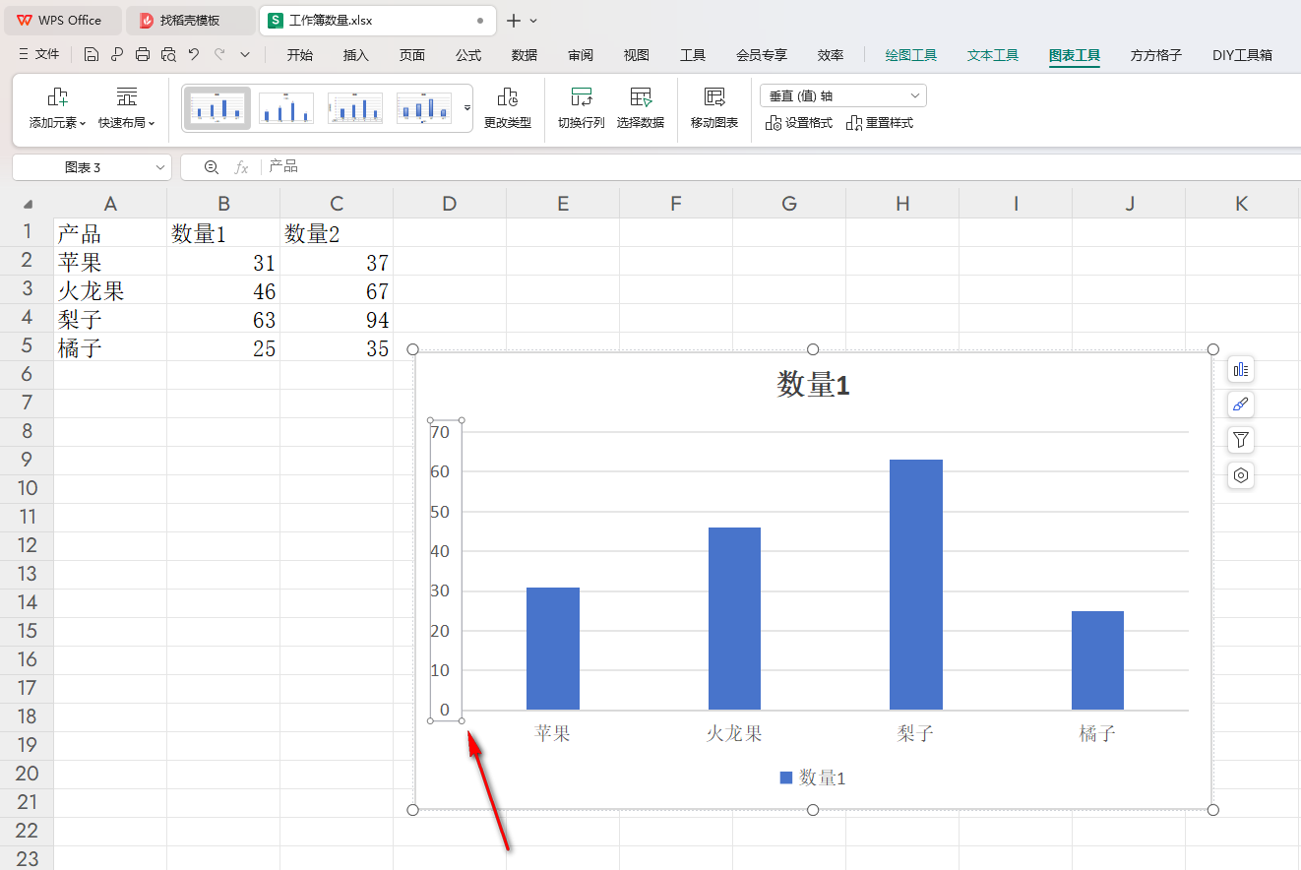
Task: Open the DIY工具箱 tab
Action: [x=1242, y=55]
